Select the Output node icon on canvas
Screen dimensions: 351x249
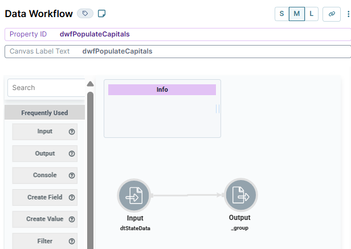(241, 195)
